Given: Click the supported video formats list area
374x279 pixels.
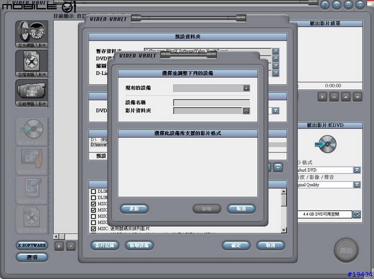Looking at the screenshot, I should pos(188,167).
